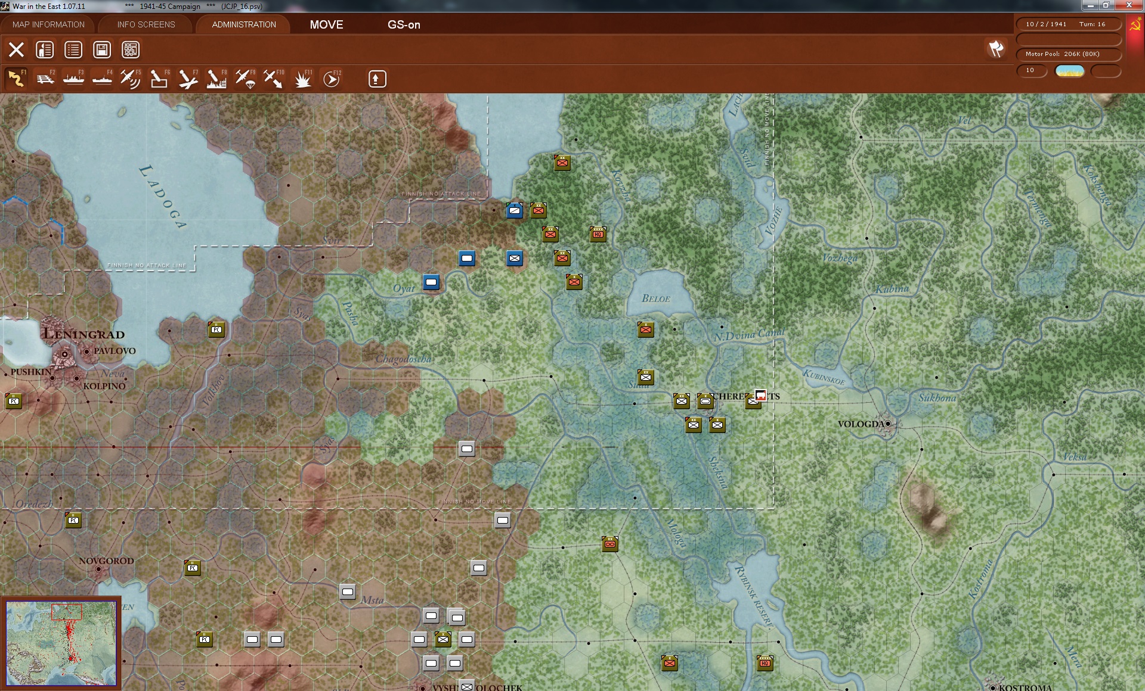
Task: Click the floppy disk save game icon
Action: (x=102, y=49)
